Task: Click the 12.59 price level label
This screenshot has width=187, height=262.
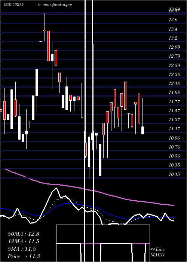Action: 174,65
